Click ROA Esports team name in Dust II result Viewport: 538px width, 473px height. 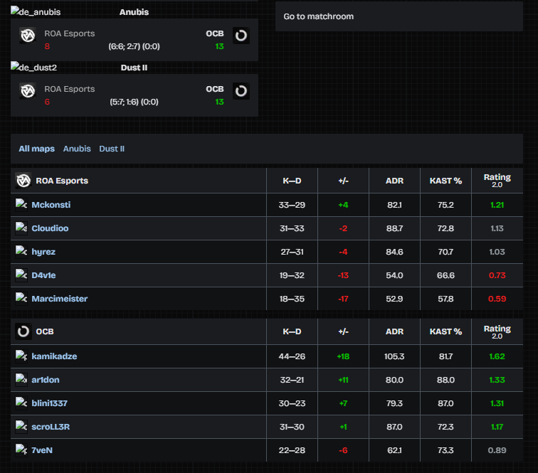pos(70,89)
